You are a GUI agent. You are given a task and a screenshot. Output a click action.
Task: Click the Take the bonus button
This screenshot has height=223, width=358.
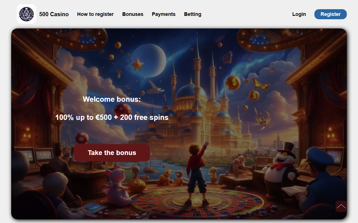[112, 153]
